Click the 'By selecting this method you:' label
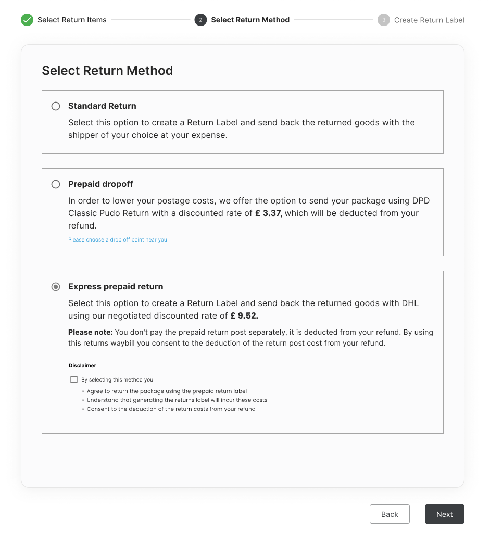The height and width of the screenshot is (533, 490). (x=118, y=379)
